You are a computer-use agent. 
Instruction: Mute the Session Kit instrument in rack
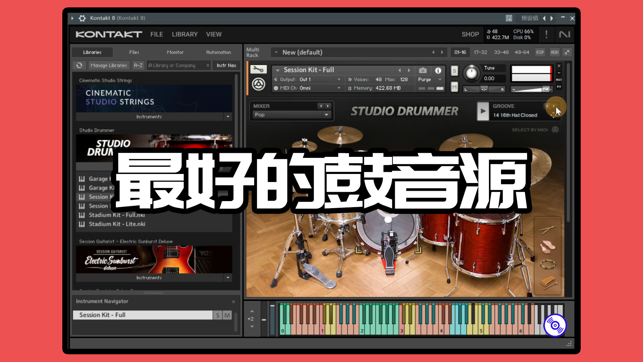454,87
